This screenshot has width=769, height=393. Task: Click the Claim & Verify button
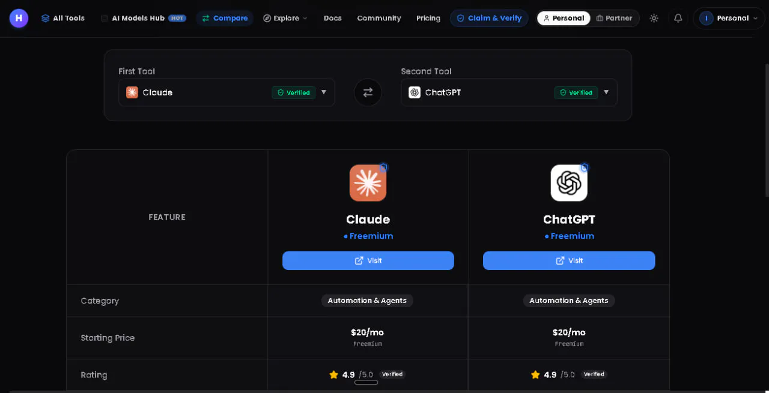coord(489,18)
